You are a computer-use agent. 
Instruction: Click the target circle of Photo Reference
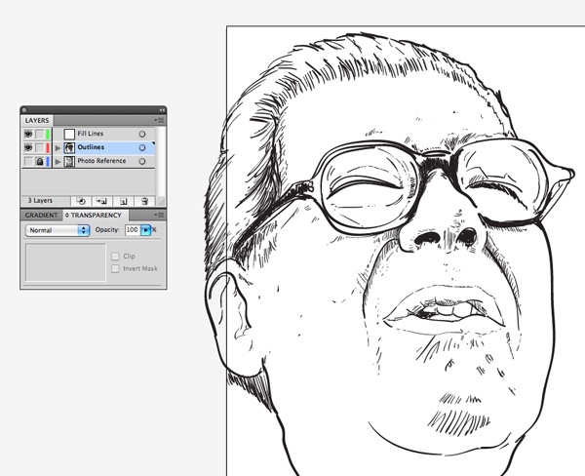141,161
